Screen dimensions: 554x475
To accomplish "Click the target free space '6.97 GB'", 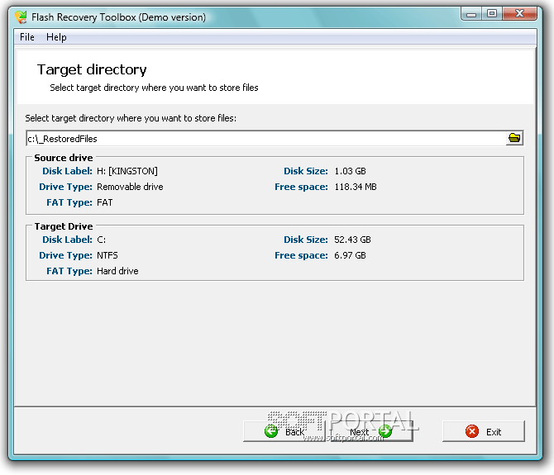I will [350, 255].
